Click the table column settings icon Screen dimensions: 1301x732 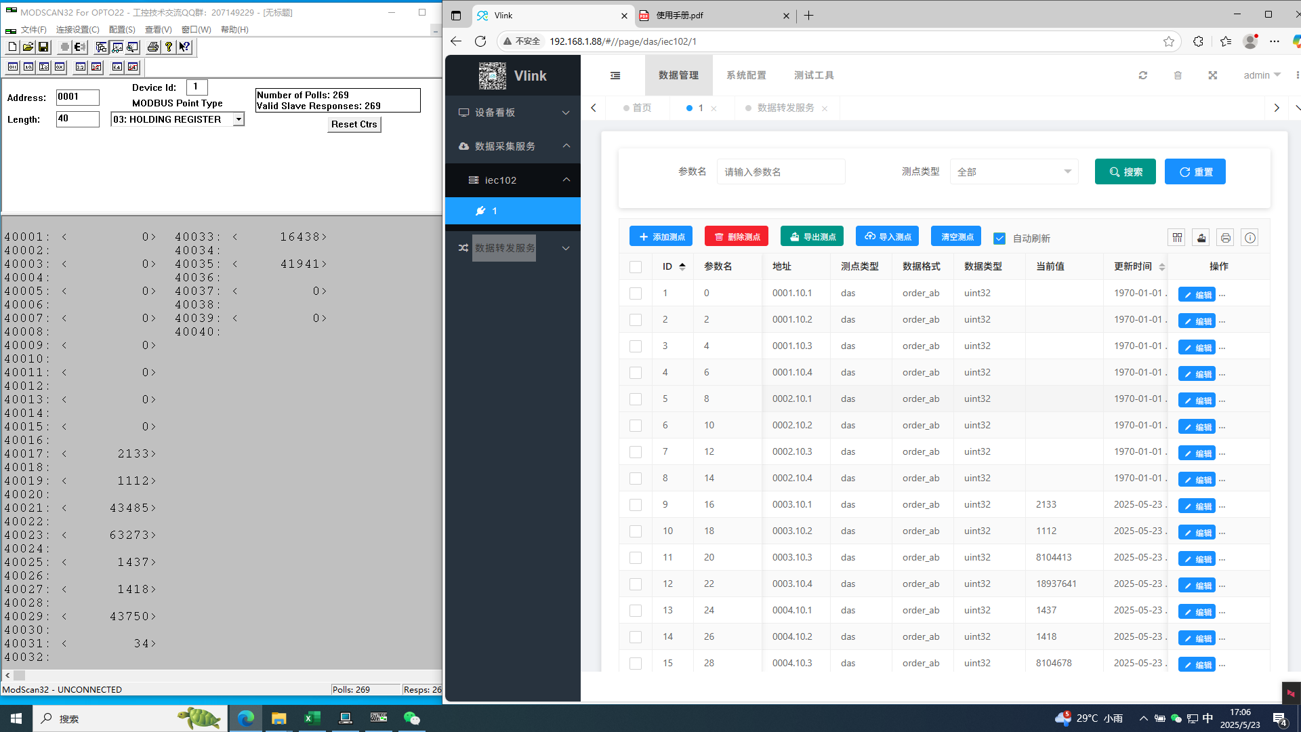[x=1177, y=238]
